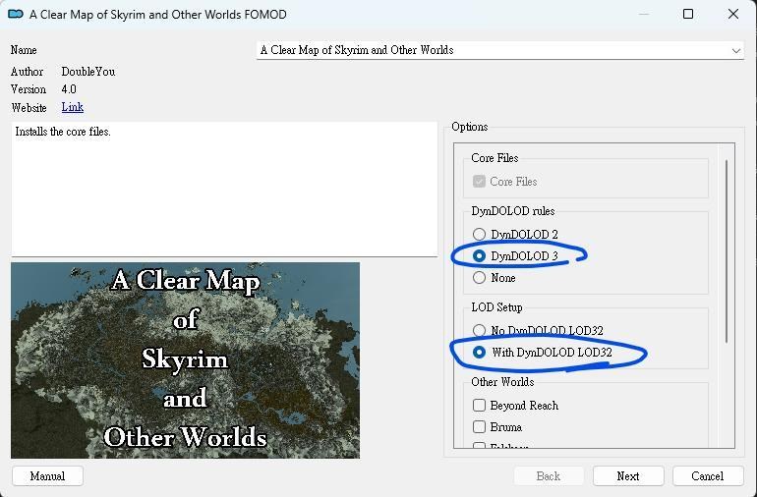Cancel the FOMOD installation
This screenshot has width=757, height=497.
click(x=707, y=476)
